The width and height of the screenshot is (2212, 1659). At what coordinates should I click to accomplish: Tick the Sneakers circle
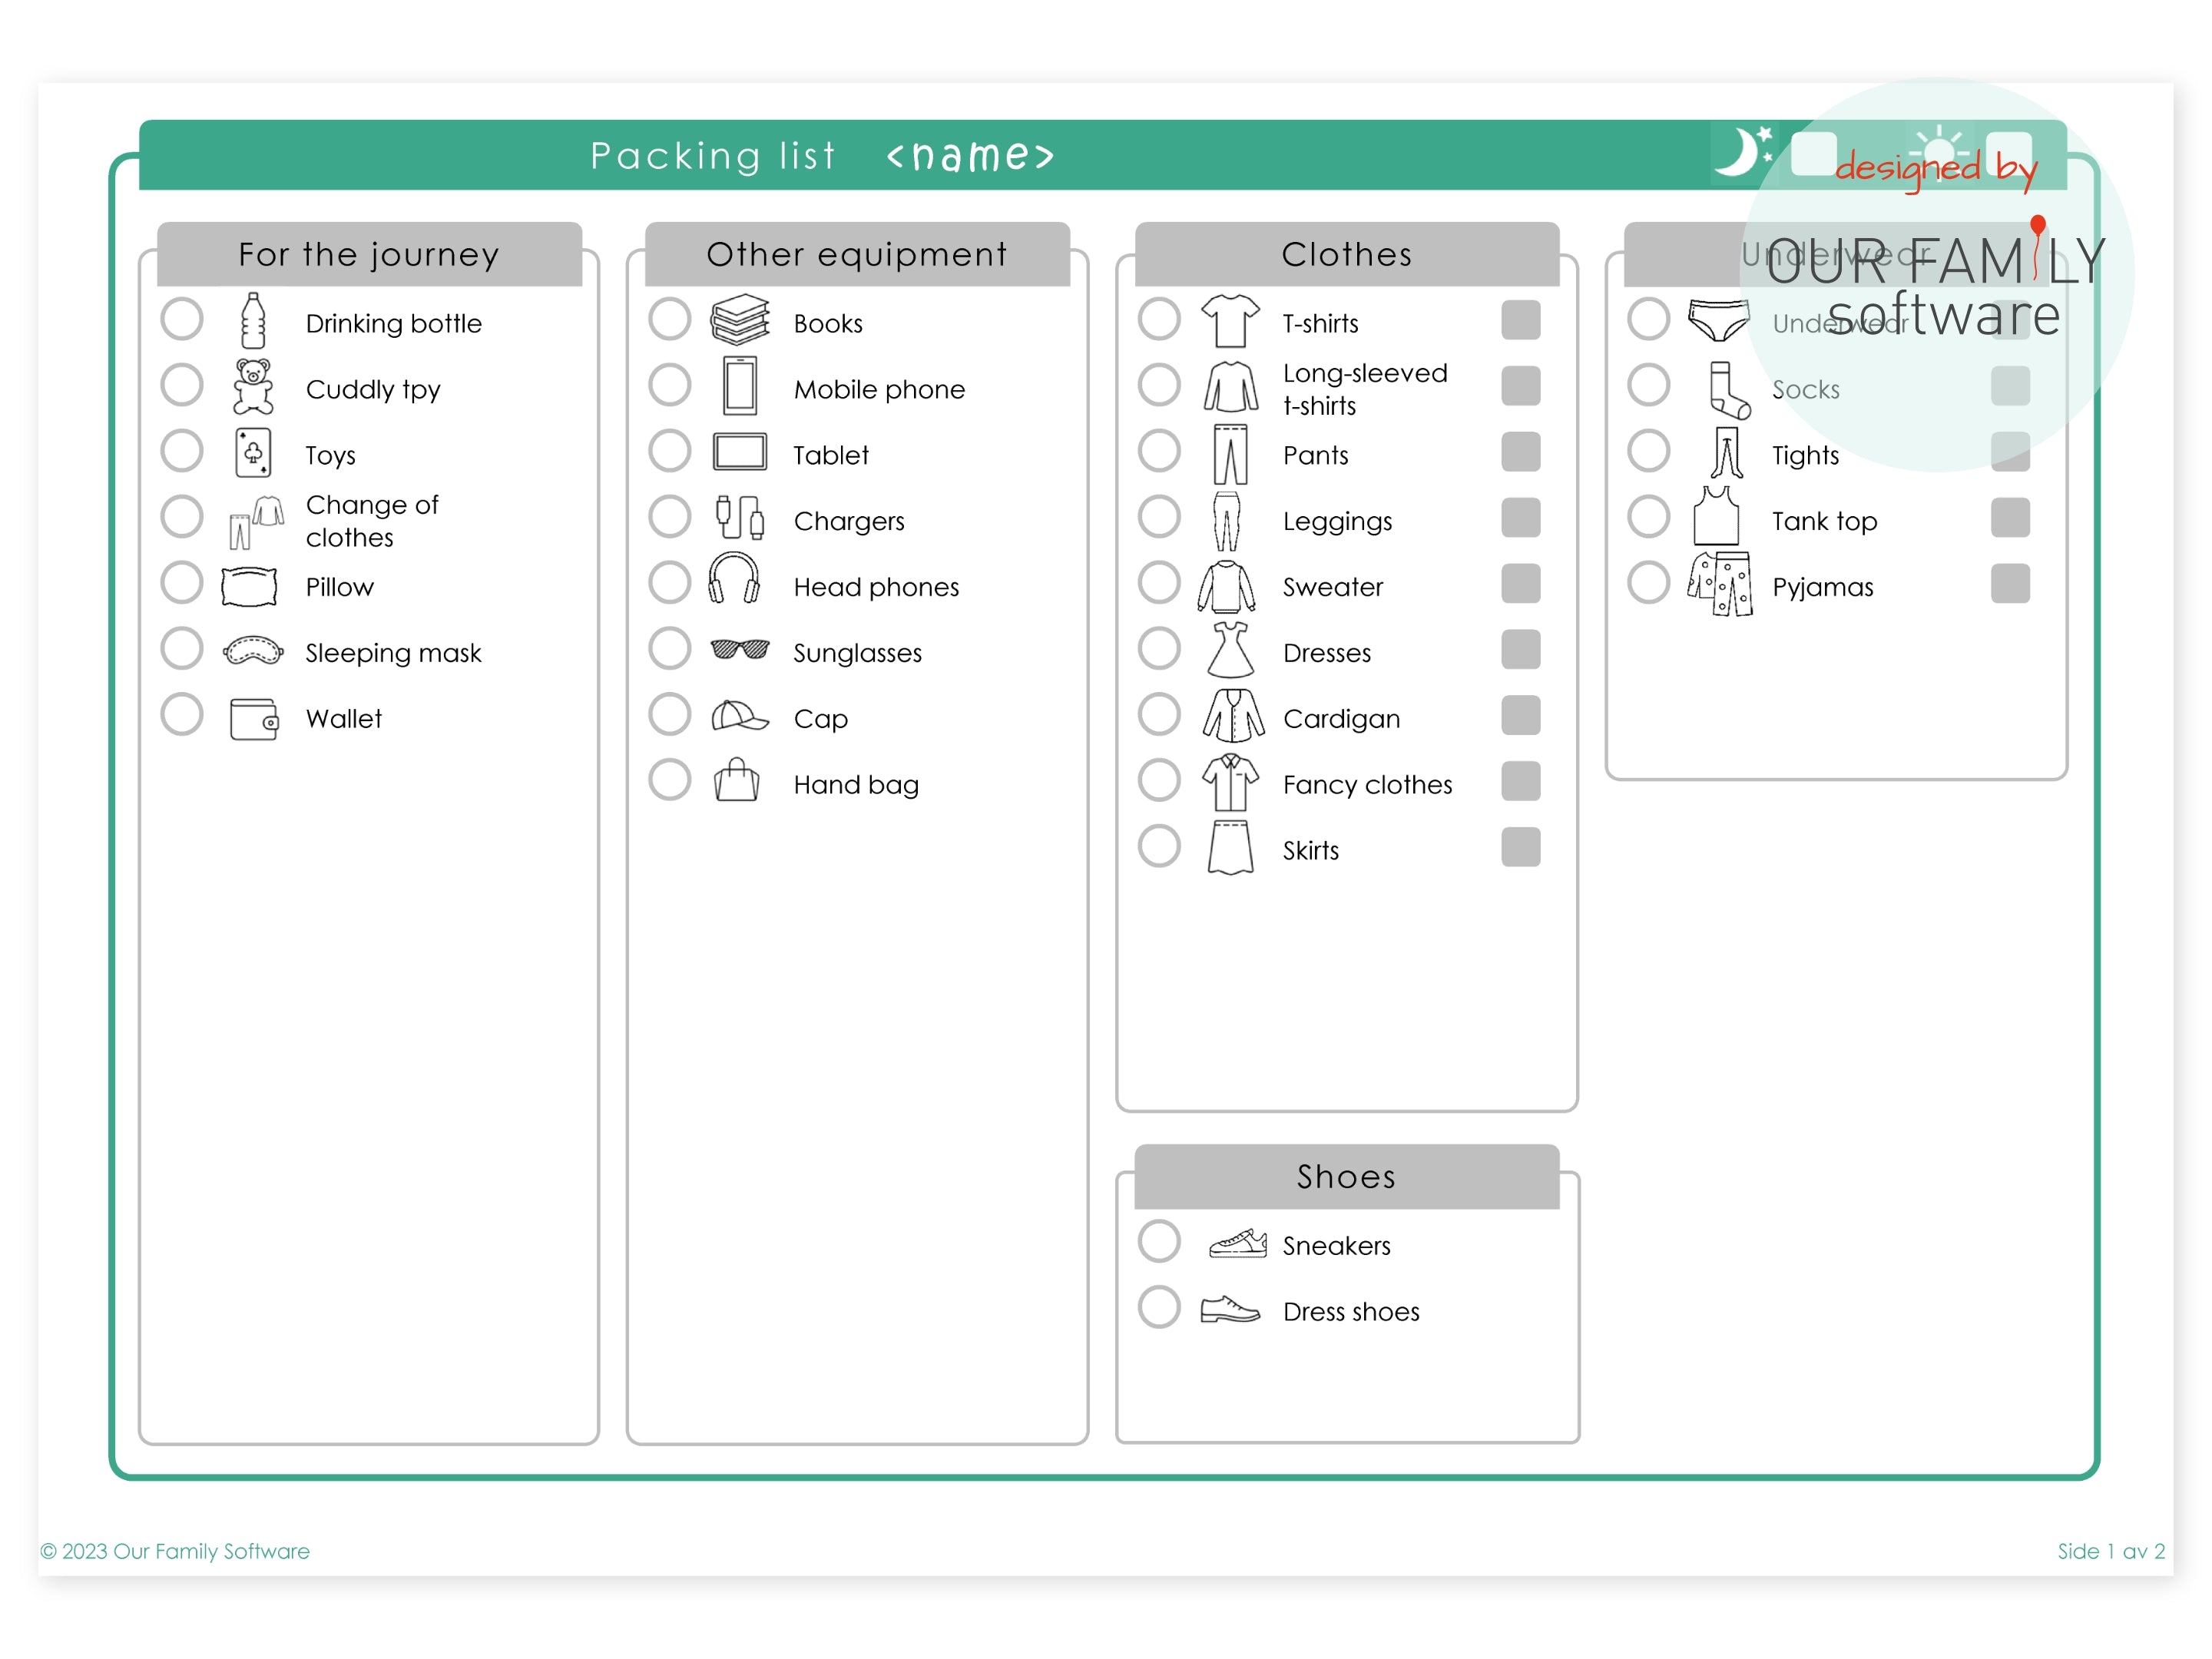(1160, 1241)
